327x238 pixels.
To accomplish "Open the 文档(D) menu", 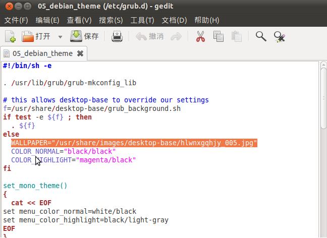I will (x=174, y=20).
